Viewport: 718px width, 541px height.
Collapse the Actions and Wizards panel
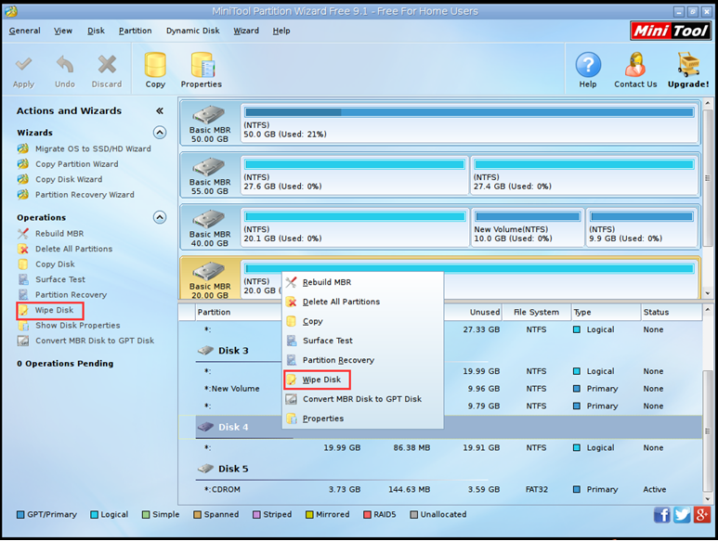click(x=160, y=110)
